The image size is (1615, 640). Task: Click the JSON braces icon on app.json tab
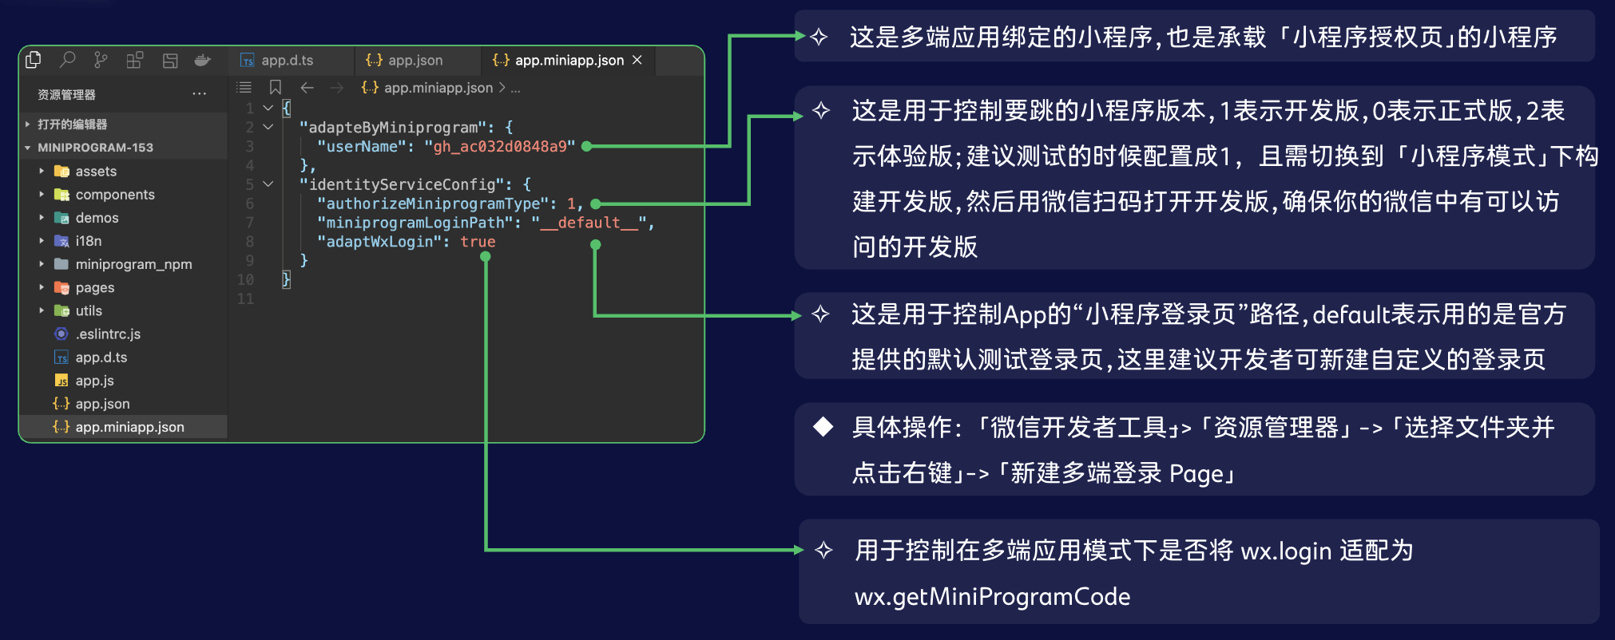pyautogui.click(x=374, y=60)
